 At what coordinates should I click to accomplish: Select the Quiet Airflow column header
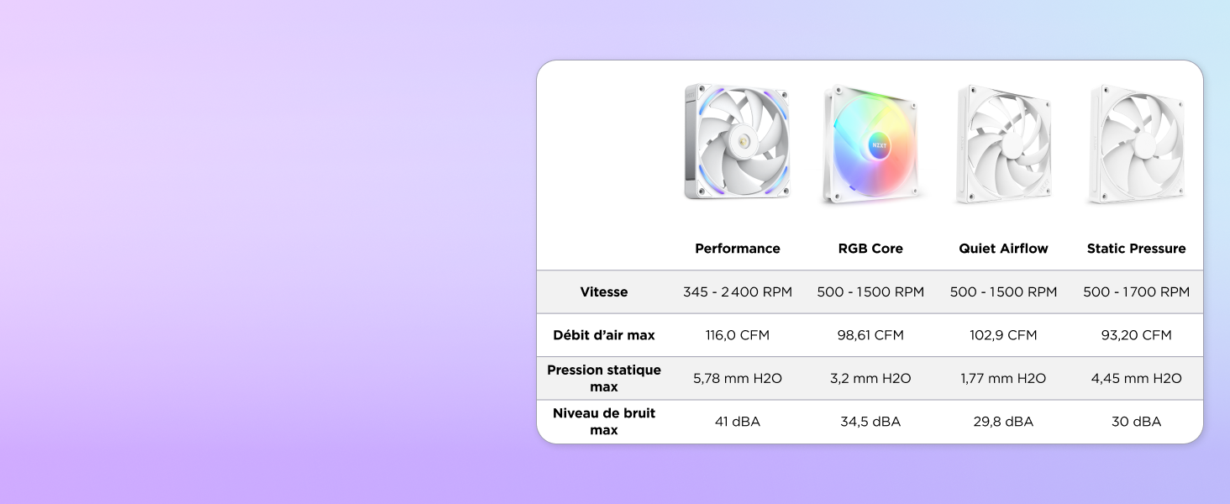tap(1003, 249)
